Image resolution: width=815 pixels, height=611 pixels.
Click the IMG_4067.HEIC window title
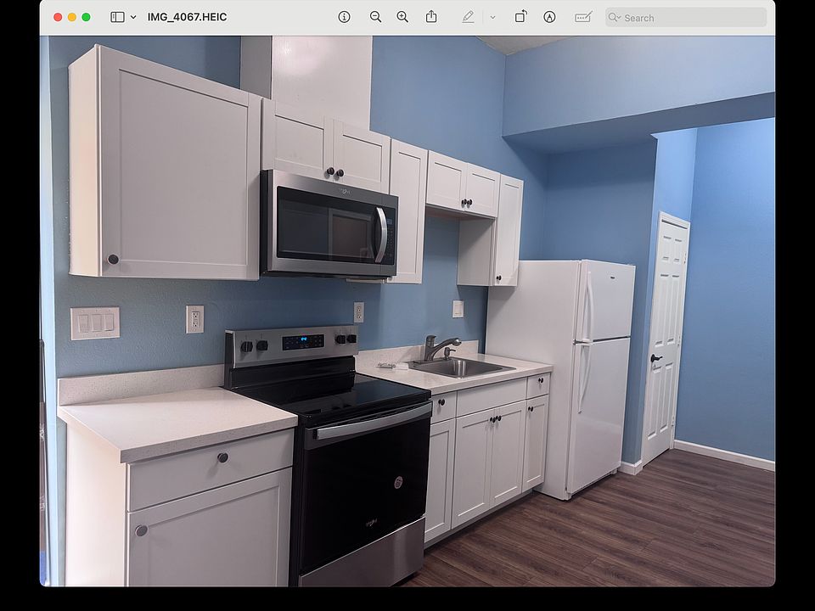187,17
